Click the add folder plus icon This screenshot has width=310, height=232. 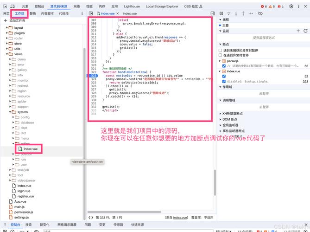tap(6, 20)
